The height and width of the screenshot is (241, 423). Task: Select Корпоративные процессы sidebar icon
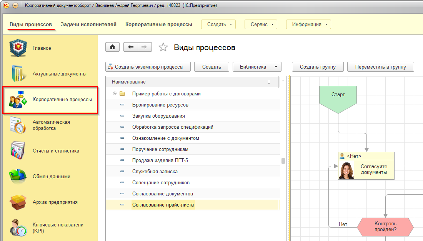(x=18, y=100)
